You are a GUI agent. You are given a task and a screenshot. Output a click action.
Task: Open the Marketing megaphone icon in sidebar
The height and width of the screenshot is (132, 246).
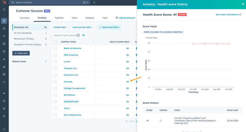point(4,36)
